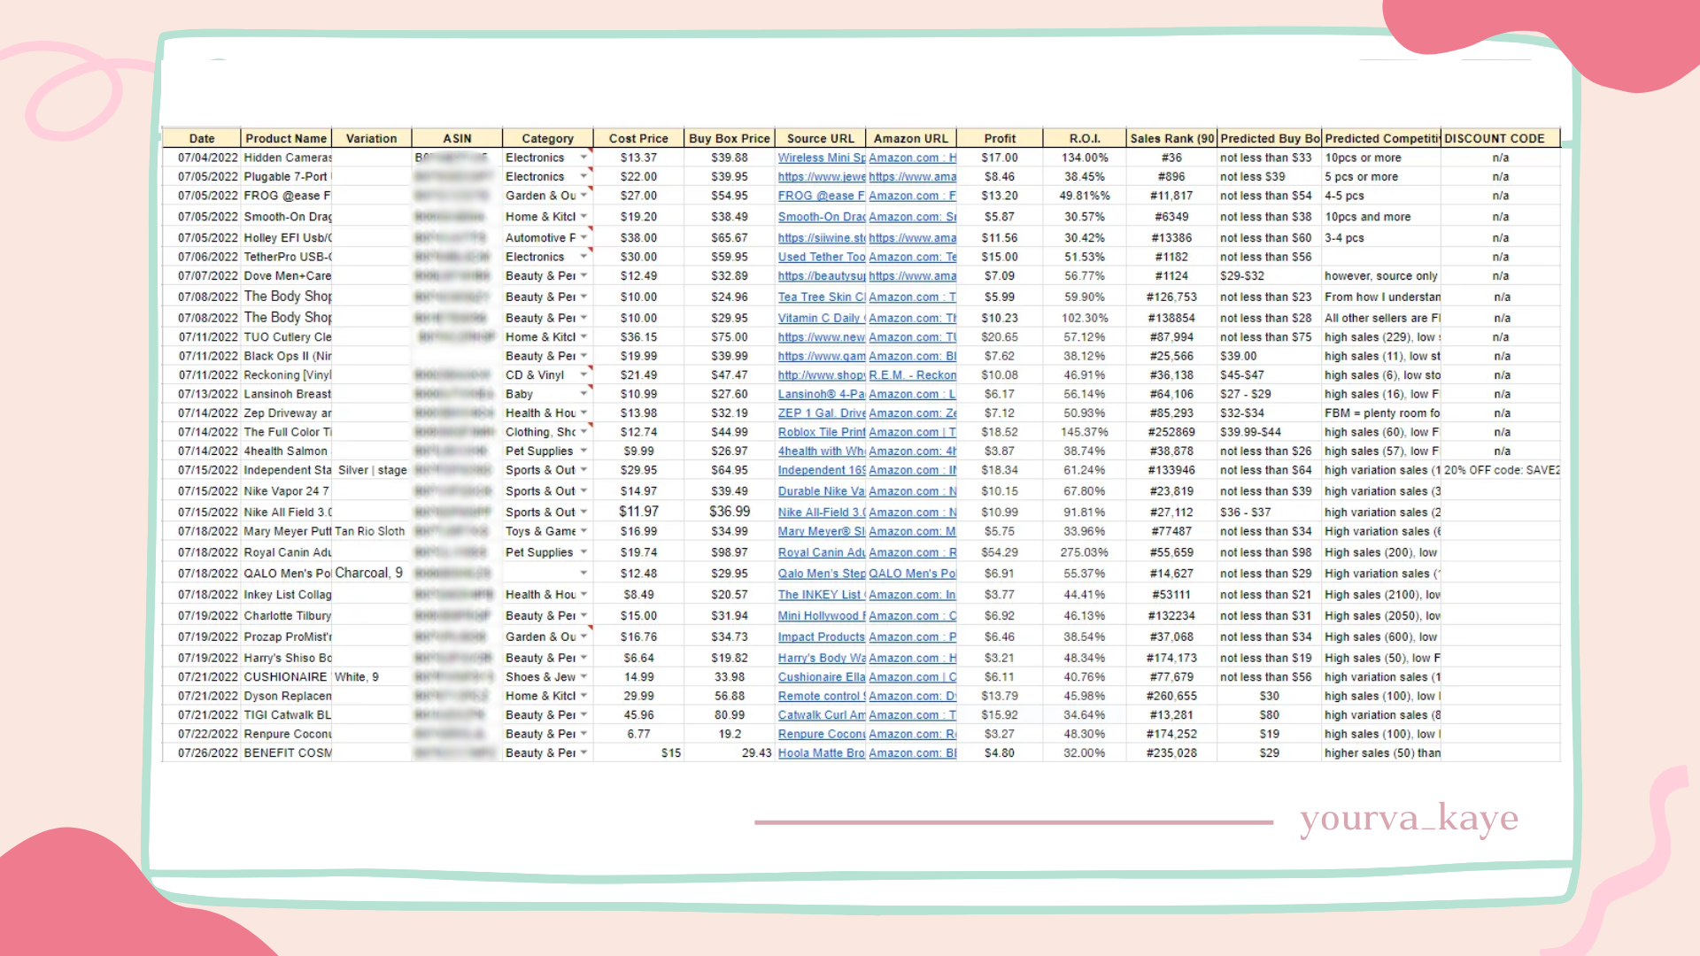Image resolution: width=1700 pixels, height=956 pixels.
Task: Expand Shoes & Jew dropdown in CUSHIONAIRE row
Action: pos(583,677)
